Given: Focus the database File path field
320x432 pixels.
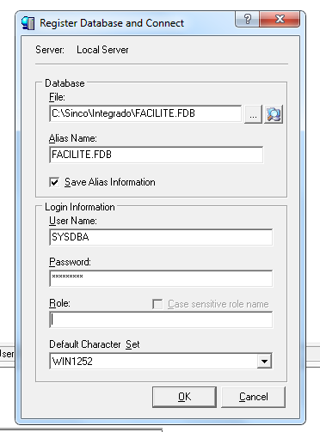Looking at the screenshot, I should pos(145,113).
